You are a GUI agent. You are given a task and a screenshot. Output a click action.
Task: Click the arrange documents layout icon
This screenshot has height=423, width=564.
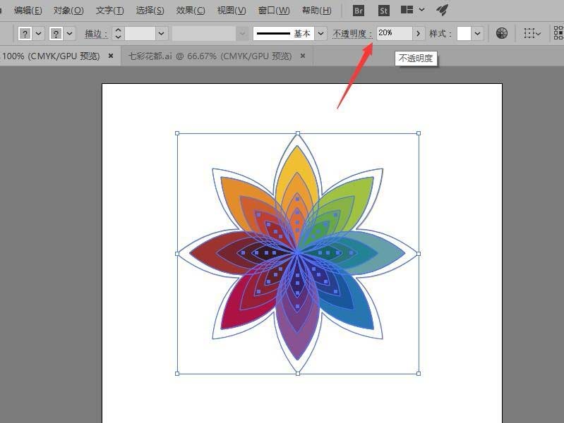pyautogui.click(x=407, y=10)
